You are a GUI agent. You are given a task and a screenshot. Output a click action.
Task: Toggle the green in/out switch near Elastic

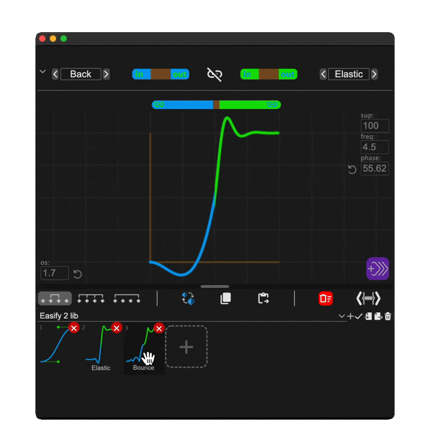point(269,74)
